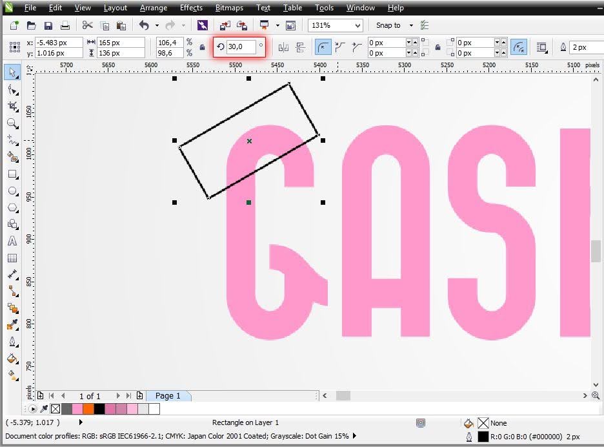Click the Mirror horizontally icon
This screenshot has width=604, height=447.
283,47
